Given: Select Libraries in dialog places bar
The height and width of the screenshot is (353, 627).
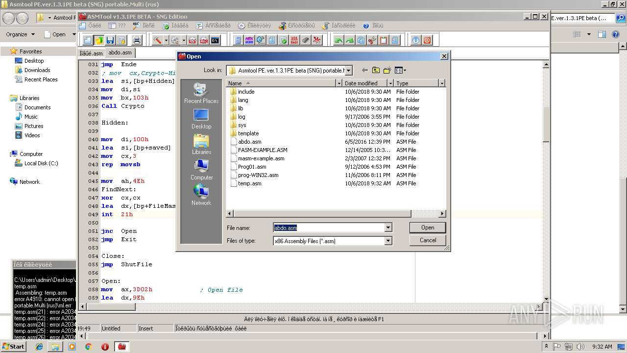Looking at the screenshot, I should [x=201, y=144].
